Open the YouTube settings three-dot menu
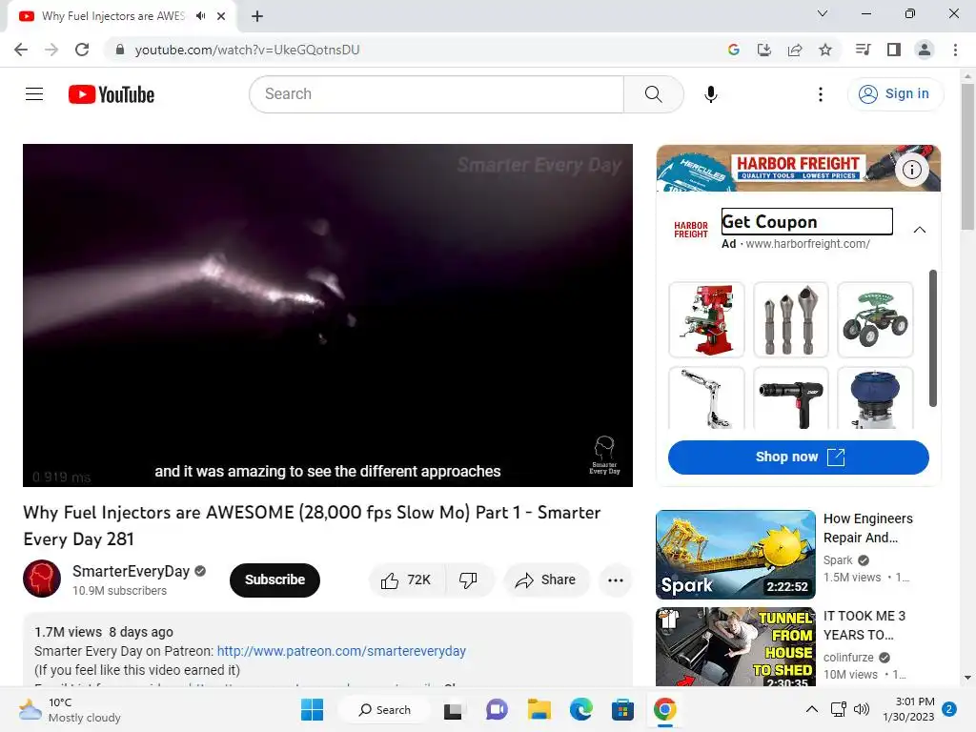 [x=821, y=94]
